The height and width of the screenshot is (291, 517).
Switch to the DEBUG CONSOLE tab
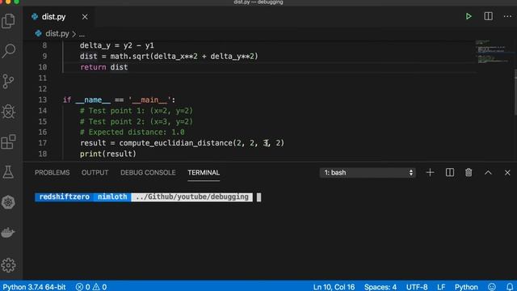click(148, 172)
